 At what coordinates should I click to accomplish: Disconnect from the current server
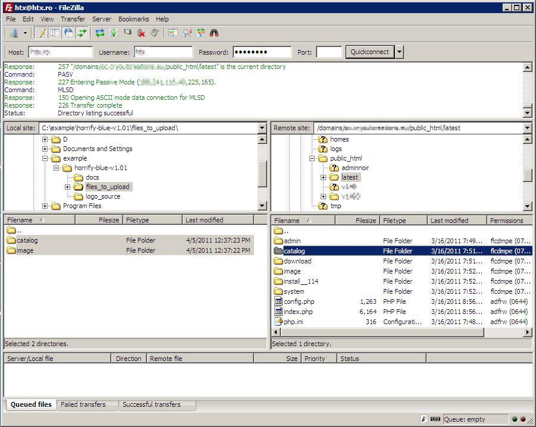pos(141,33)
